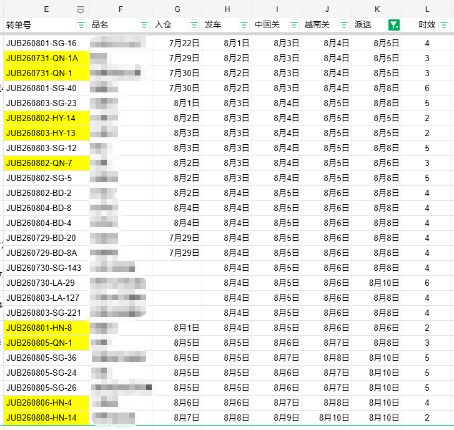
Task: Select highlighted cell JUB260806-HN-4
Action: click(46, 403)
